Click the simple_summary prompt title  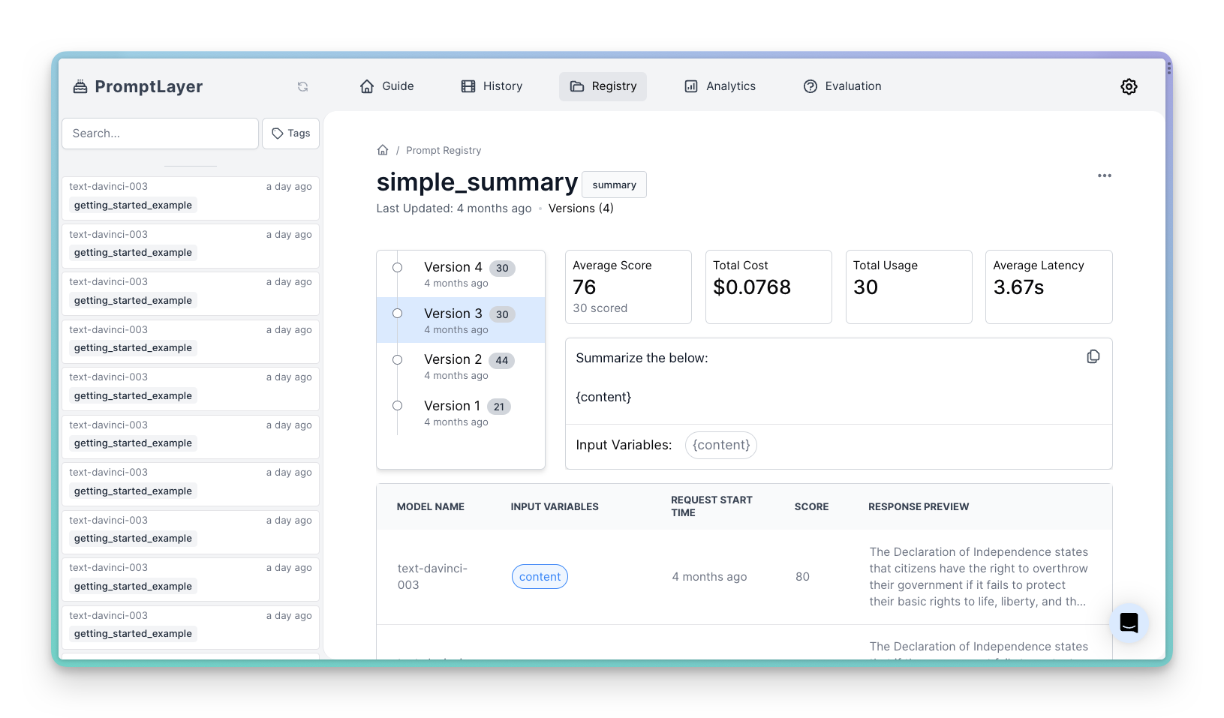click(477, 182)
